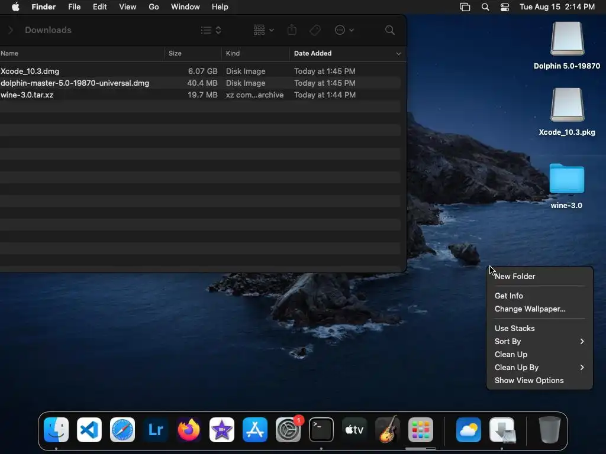
Task: Open Apple TV from the Dock
Action: [x=354, y=430]
